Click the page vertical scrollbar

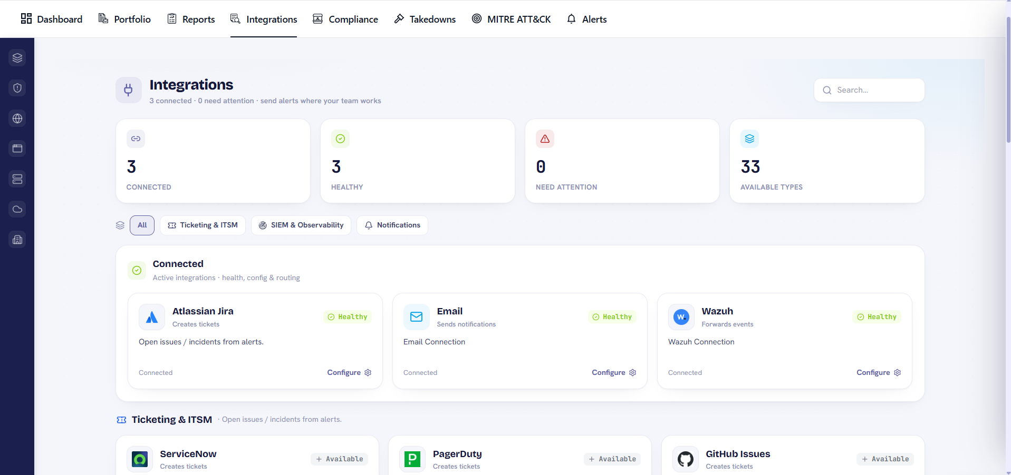tap(1008, 79)
